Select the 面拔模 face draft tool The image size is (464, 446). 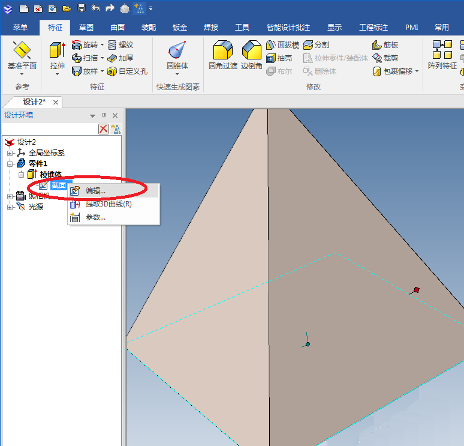(x=282, y=45)
